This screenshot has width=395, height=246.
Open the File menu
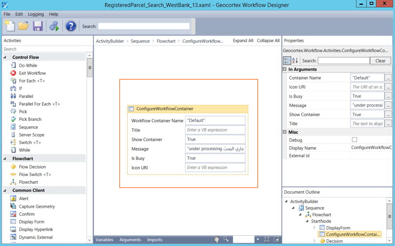(x=7, y=14)
